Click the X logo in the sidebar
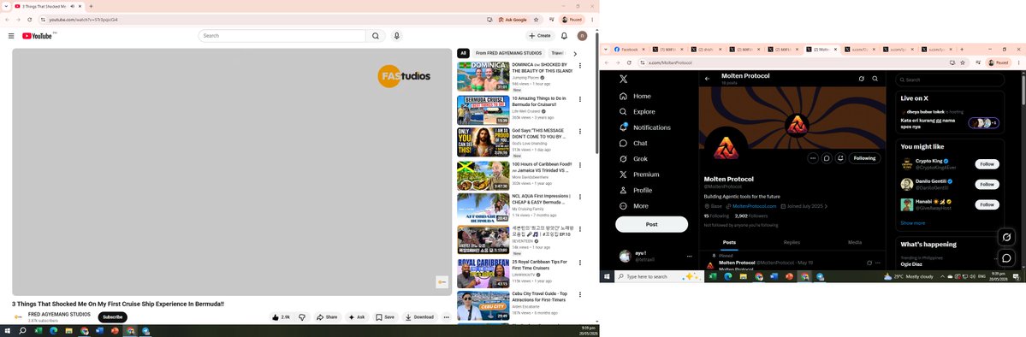Image resolution: width=1026 pixels, height=337 pixels. pos(624,79)
